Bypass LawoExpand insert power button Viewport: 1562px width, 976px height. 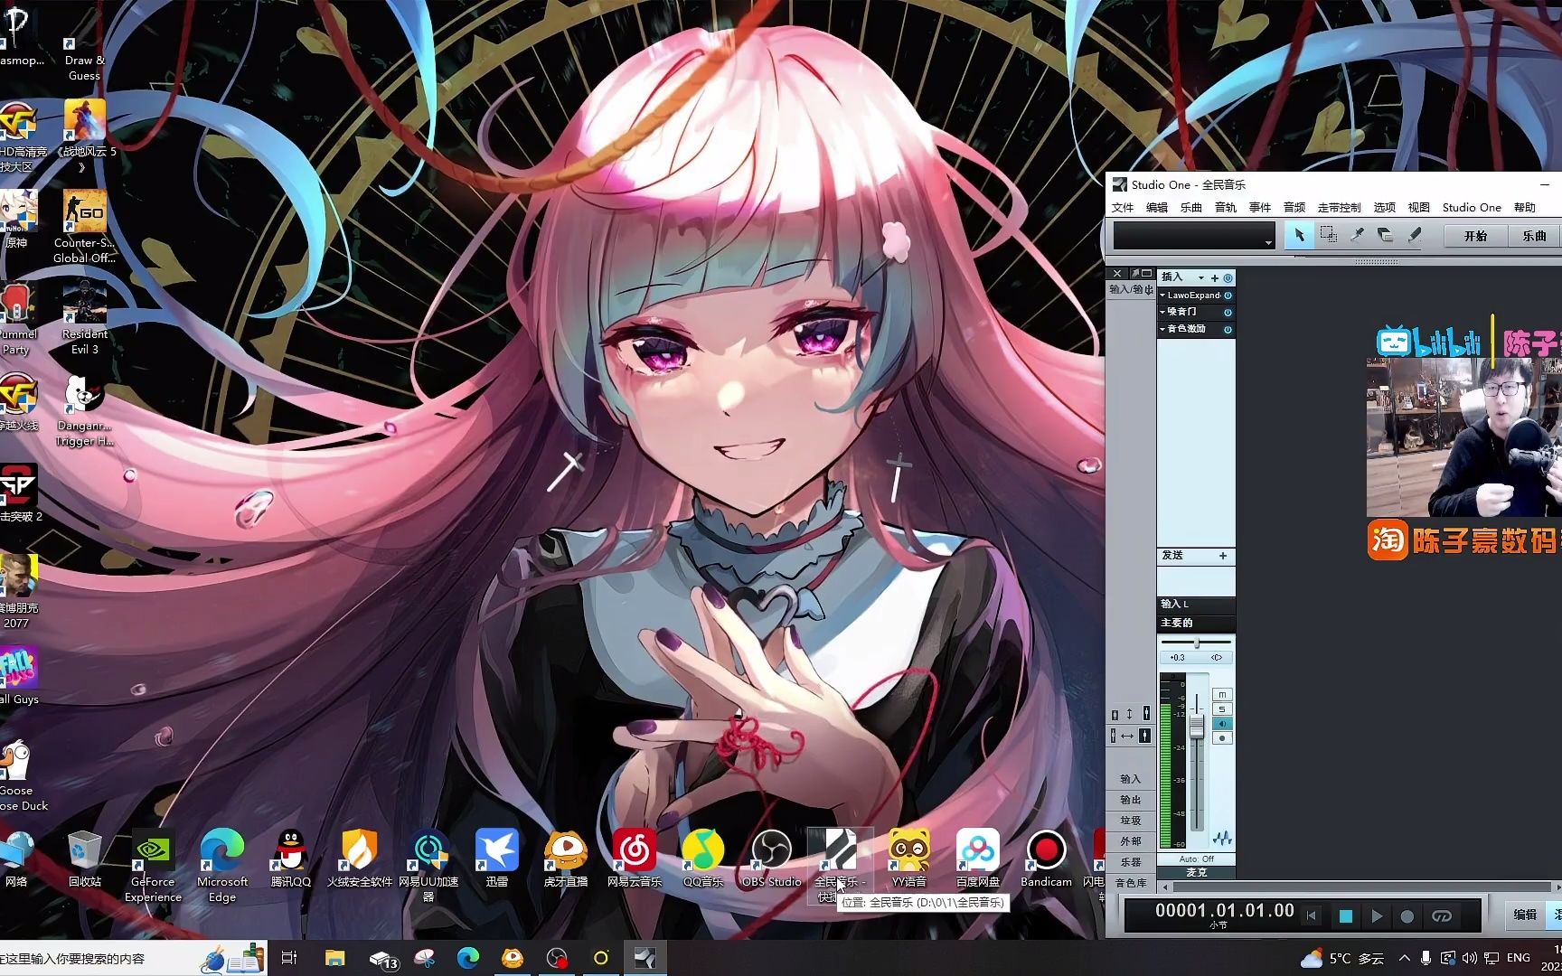click(x=1228, y=296)
